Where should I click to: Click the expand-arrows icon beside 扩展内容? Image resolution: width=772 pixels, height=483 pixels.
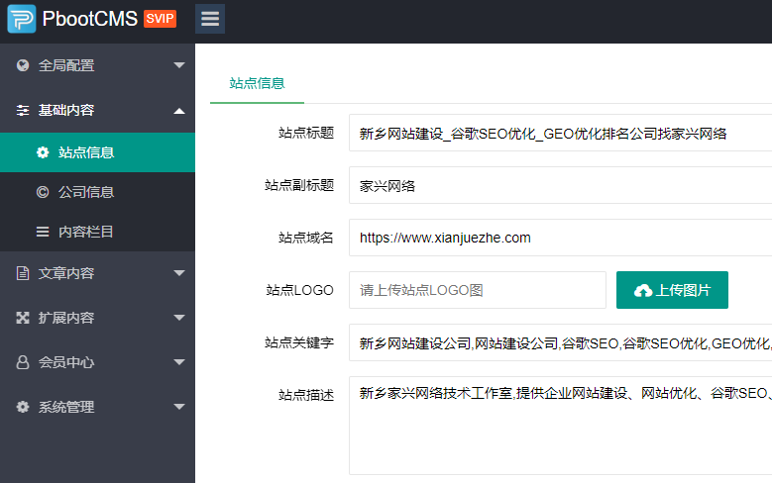pos(23,318)
